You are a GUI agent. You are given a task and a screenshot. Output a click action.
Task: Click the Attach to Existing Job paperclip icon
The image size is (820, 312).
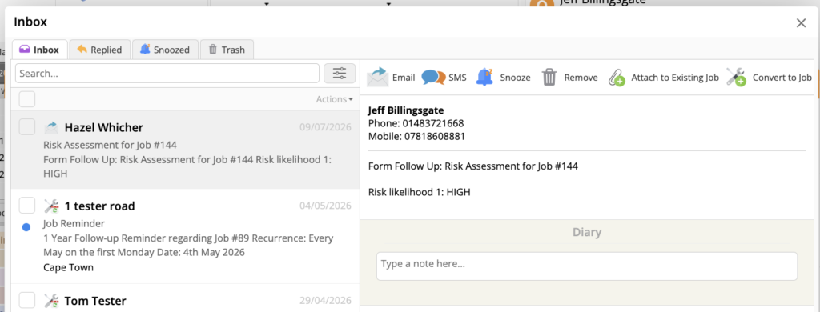coord(617,78)
